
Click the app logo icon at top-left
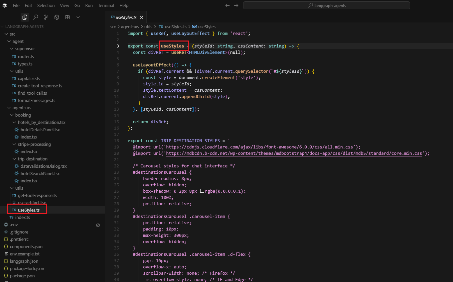pyautogui.click(x=5, y=6)
